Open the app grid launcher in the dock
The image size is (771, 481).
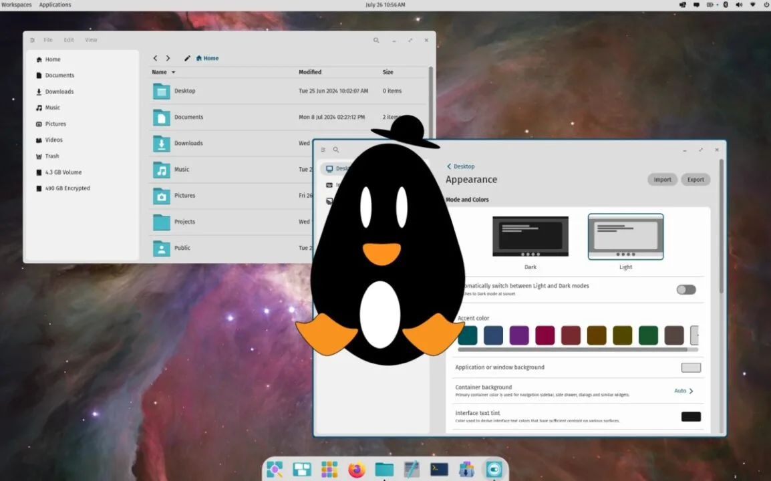tap(330, 470)
